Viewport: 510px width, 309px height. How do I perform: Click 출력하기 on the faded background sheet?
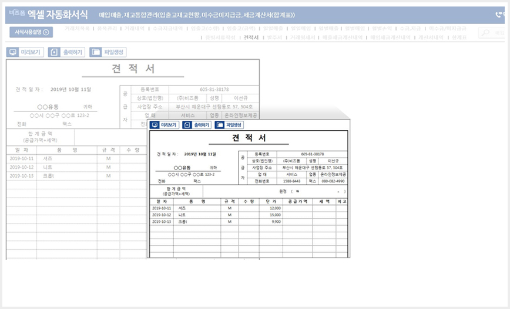click(66, 52)
